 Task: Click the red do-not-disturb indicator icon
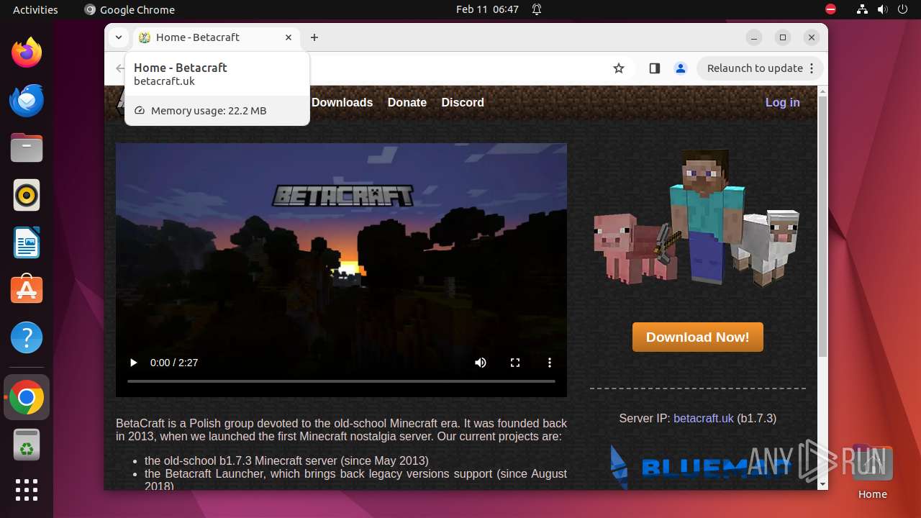pos(830,9)
